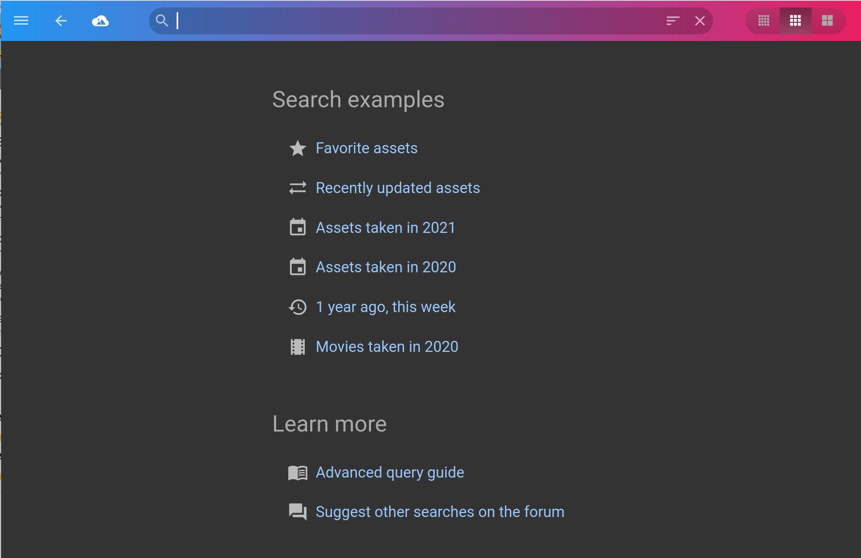Image resolution: width=861 pixels, height=558 pixels.
Task: Open Recently updated assets search
Action: [x=398, y=188]
